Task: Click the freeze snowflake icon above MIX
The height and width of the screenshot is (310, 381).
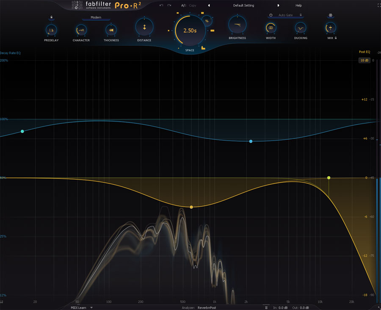Action: [x=331, y=14]
